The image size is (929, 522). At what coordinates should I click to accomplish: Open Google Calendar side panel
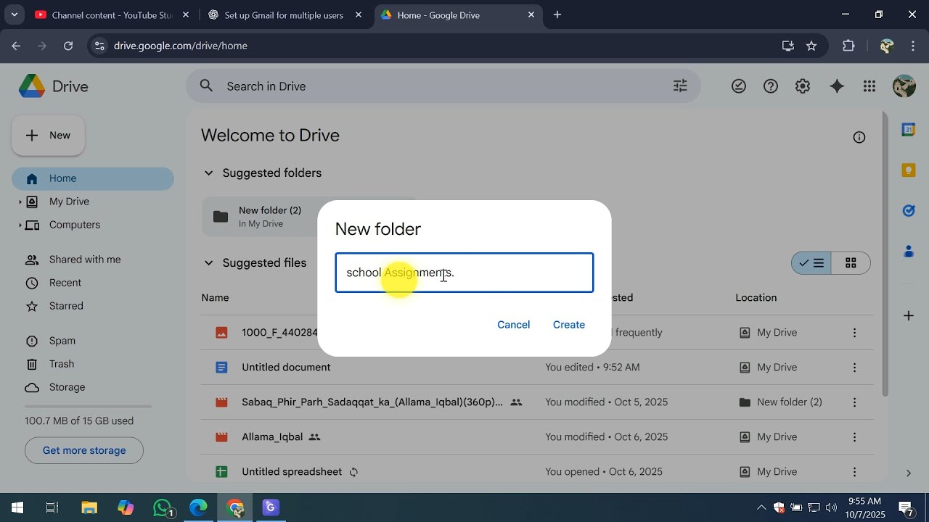point(909,130)
